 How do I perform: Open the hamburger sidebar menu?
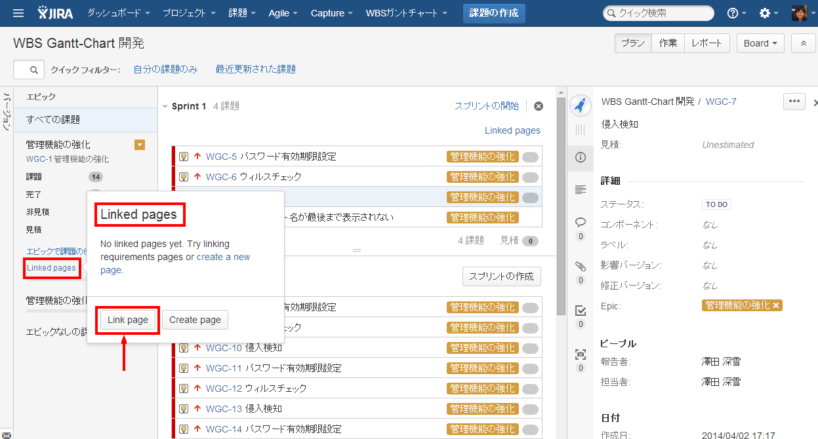pyautogui.click(x=18, y=13)
